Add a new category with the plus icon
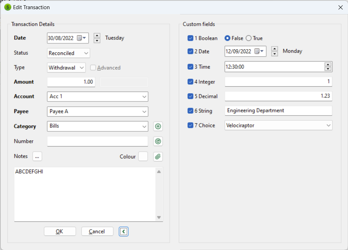Image resolution: width=348 pixels, height=250 pixels. (x=158, y=126)
